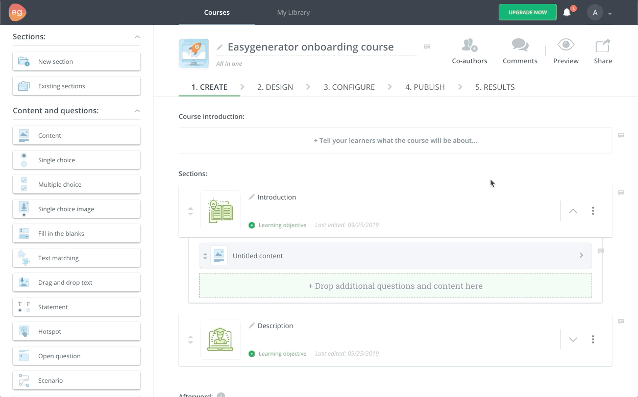Add a Scenario question

click(x=77, y=380)
